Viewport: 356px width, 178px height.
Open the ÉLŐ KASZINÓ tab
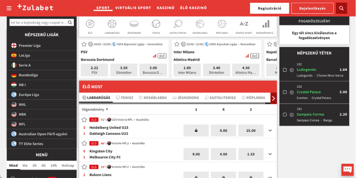point(194,8)
